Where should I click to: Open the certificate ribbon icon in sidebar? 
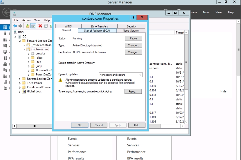5,46
